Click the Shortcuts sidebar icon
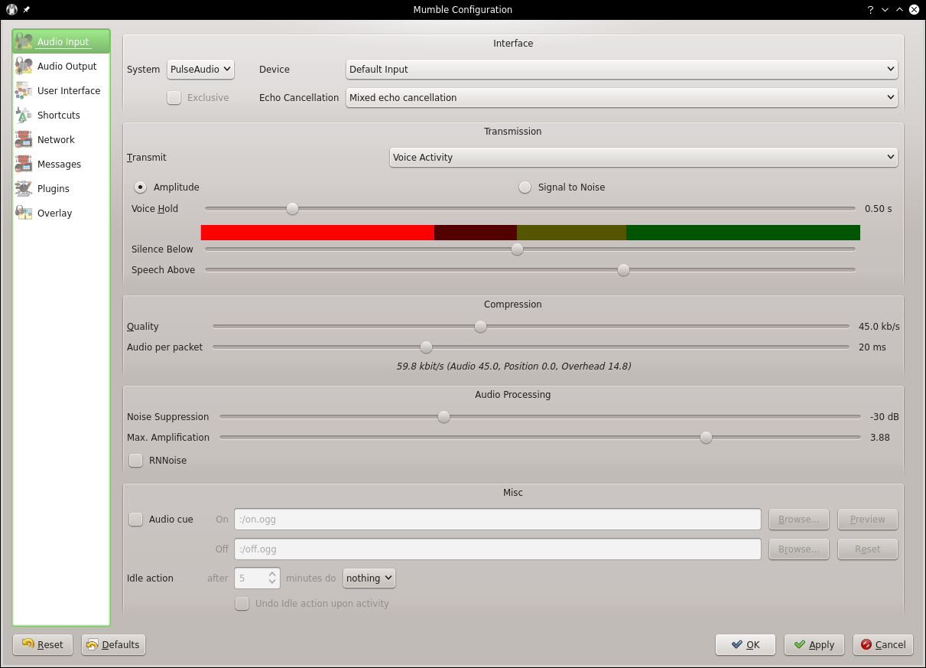The height and width of the screenshot is (668, 926). [24, 116]
